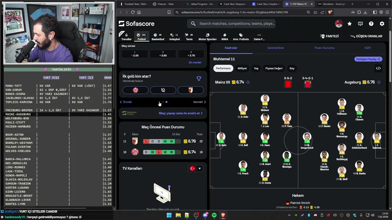392x220 pixels.
Task: Expand Maçı yapay zeka ile analiz et
Action: (x=181, y=113)
